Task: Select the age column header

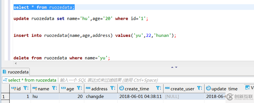Action: pyautogui.click(x=72, y=88)
